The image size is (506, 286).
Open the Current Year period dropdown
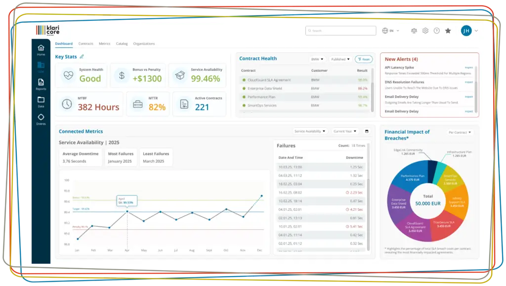[345, 131]
